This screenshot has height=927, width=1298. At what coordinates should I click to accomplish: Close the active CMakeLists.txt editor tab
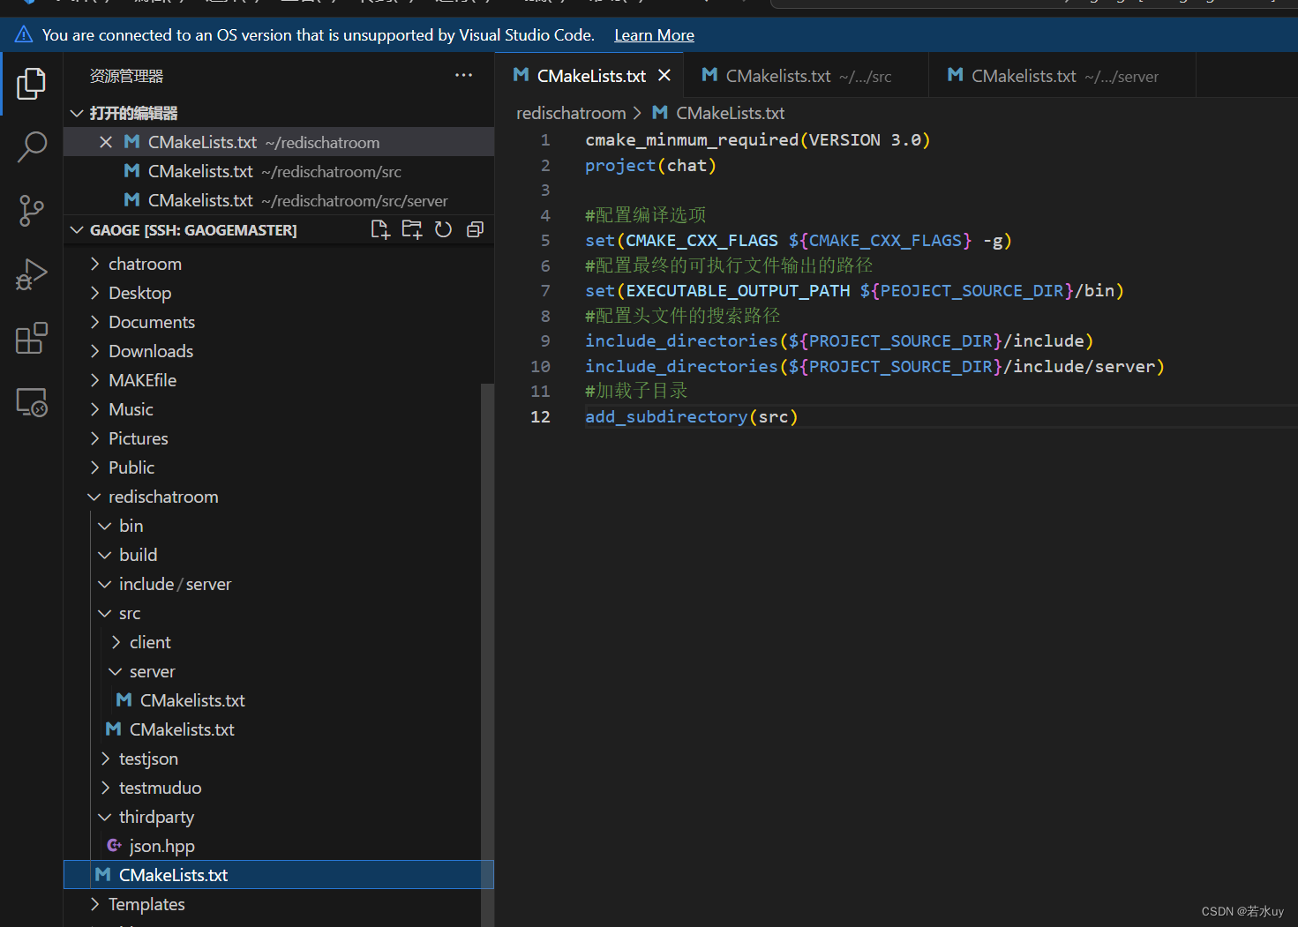[664, 76]
